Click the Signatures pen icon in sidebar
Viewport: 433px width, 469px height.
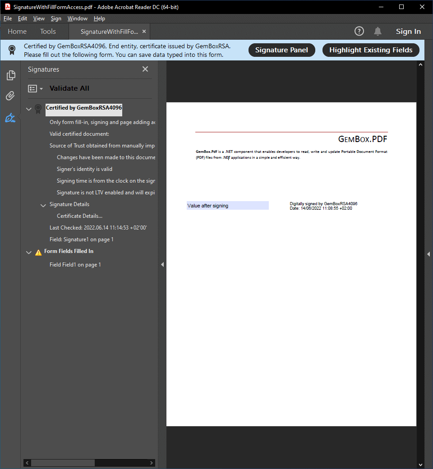(10, 118)
